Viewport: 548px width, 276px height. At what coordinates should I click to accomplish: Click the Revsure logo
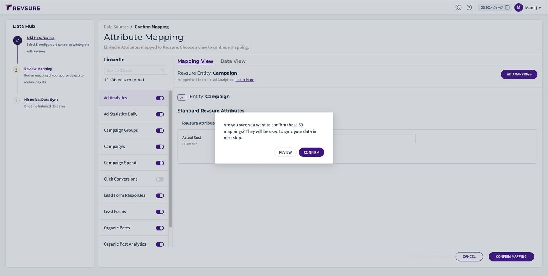point(23,7)
